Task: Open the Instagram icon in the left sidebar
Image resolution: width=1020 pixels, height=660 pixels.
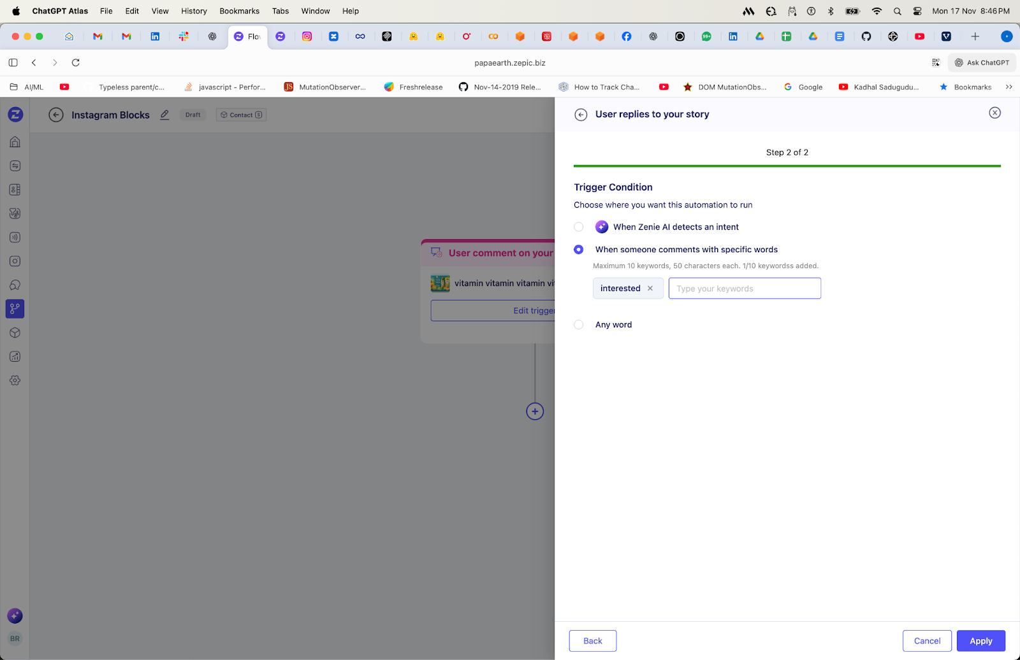Action: [x=15, y=261]
